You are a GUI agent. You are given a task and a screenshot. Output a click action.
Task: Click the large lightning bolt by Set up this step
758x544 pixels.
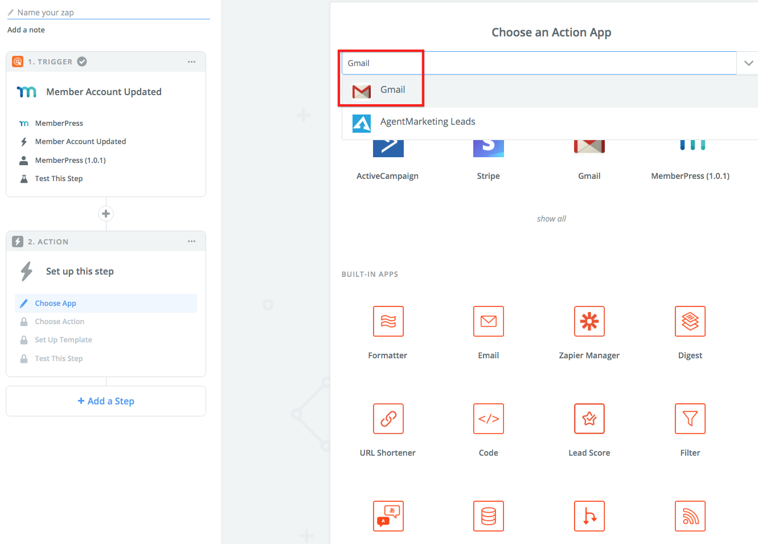[x=26, y=271]
